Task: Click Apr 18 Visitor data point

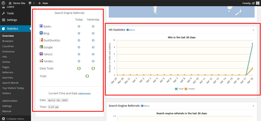Action: click(x=252, y=68)
